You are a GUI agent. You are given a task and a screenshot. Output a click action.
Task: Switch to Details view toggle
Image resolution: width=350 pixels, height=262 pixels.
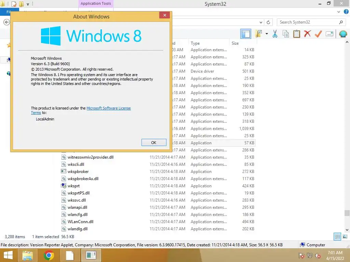(337, 236)
